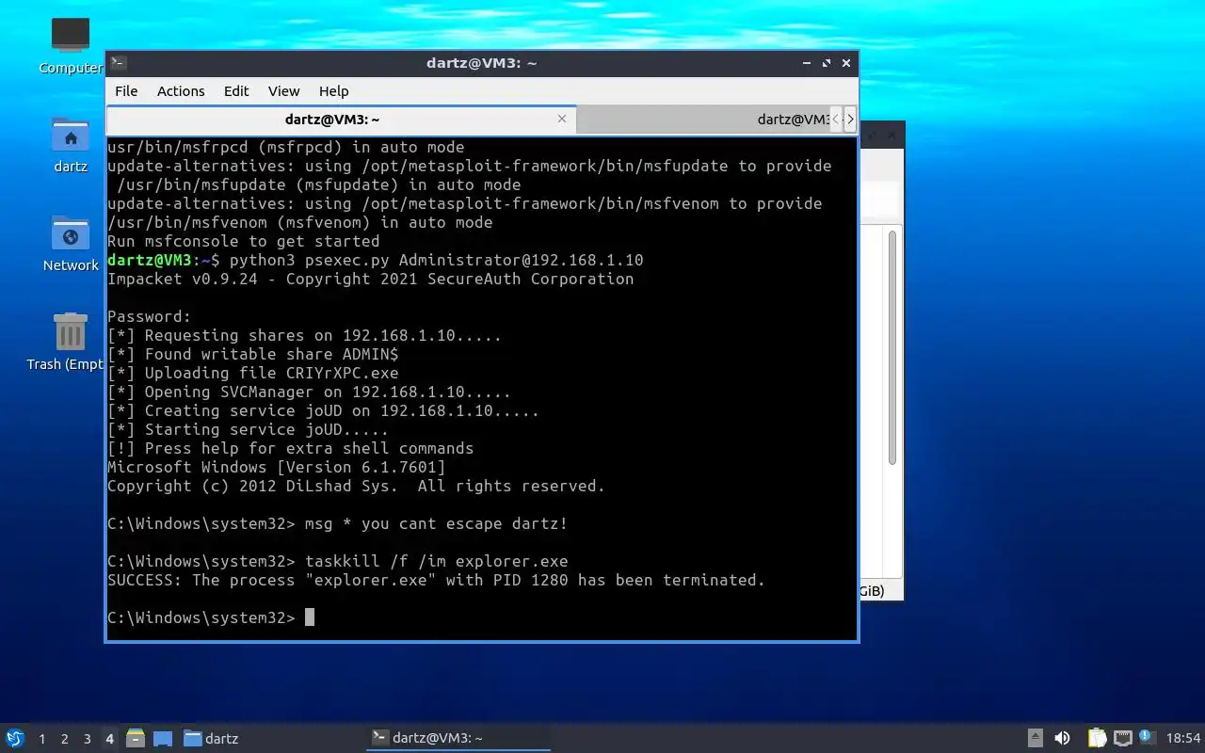This screenshot has width=1205, height=753.
Task: Open the clipboard manager tray icon
Action: click(x=1097, y=738)
